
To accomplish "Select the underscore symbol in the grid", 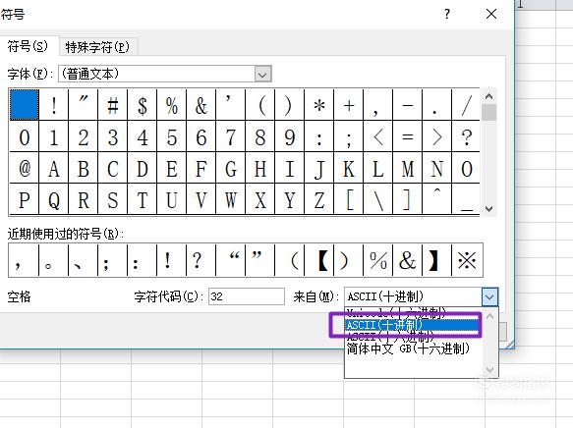I will point(466,199).
